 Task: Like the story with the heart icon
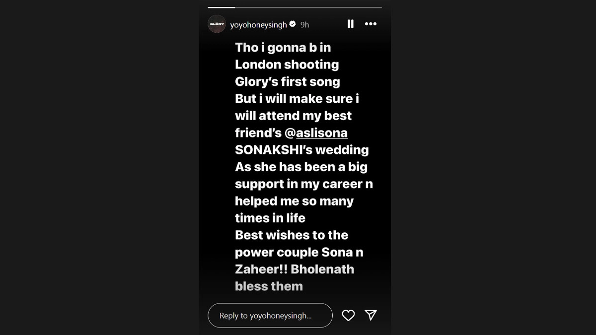(x=348, y=315)
